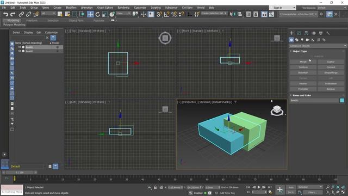348x196 pixels.
Task: Activate the Select and Scale tool
Action: pos(104,15)
